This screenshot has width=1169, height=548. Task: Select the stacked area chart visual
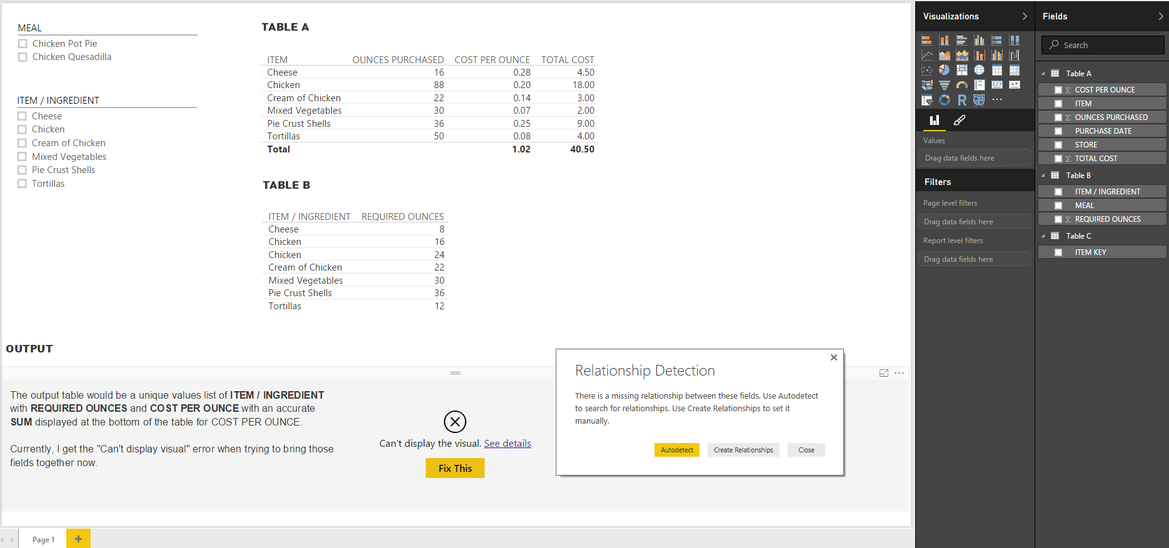click(962, 56)
